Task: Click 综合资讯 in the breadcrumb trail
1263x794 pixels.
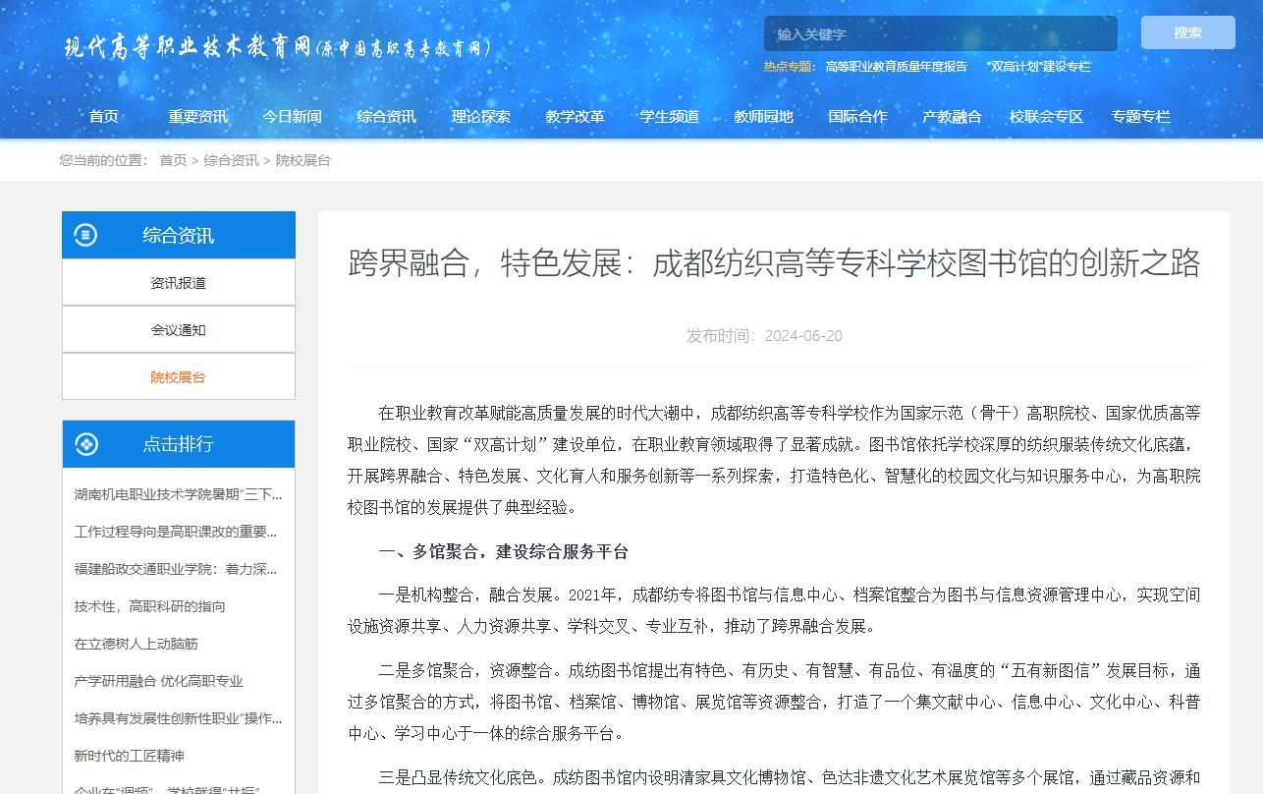Action: [231, 160]
